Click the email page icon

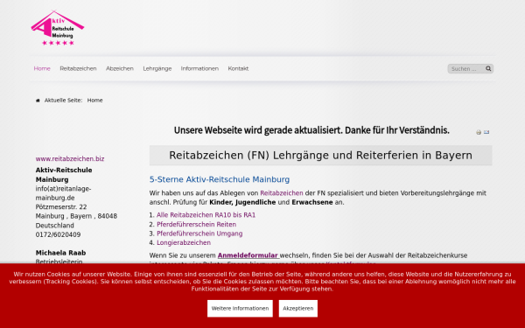click(x=486, y=132)
